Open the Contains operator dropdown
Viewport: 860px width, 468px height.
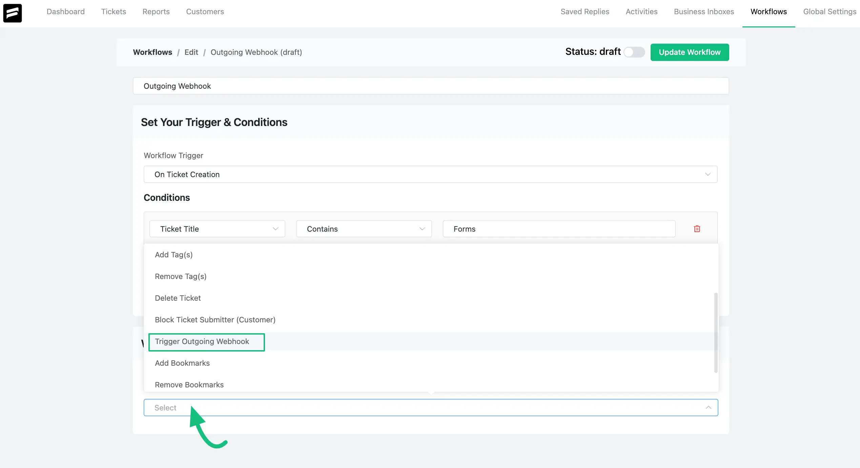[364, 229]
